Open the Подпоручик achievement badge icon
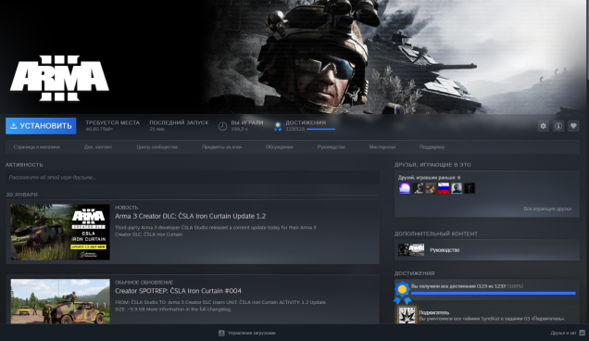This screenshot has height=341, width=589. tap(407, 315)
